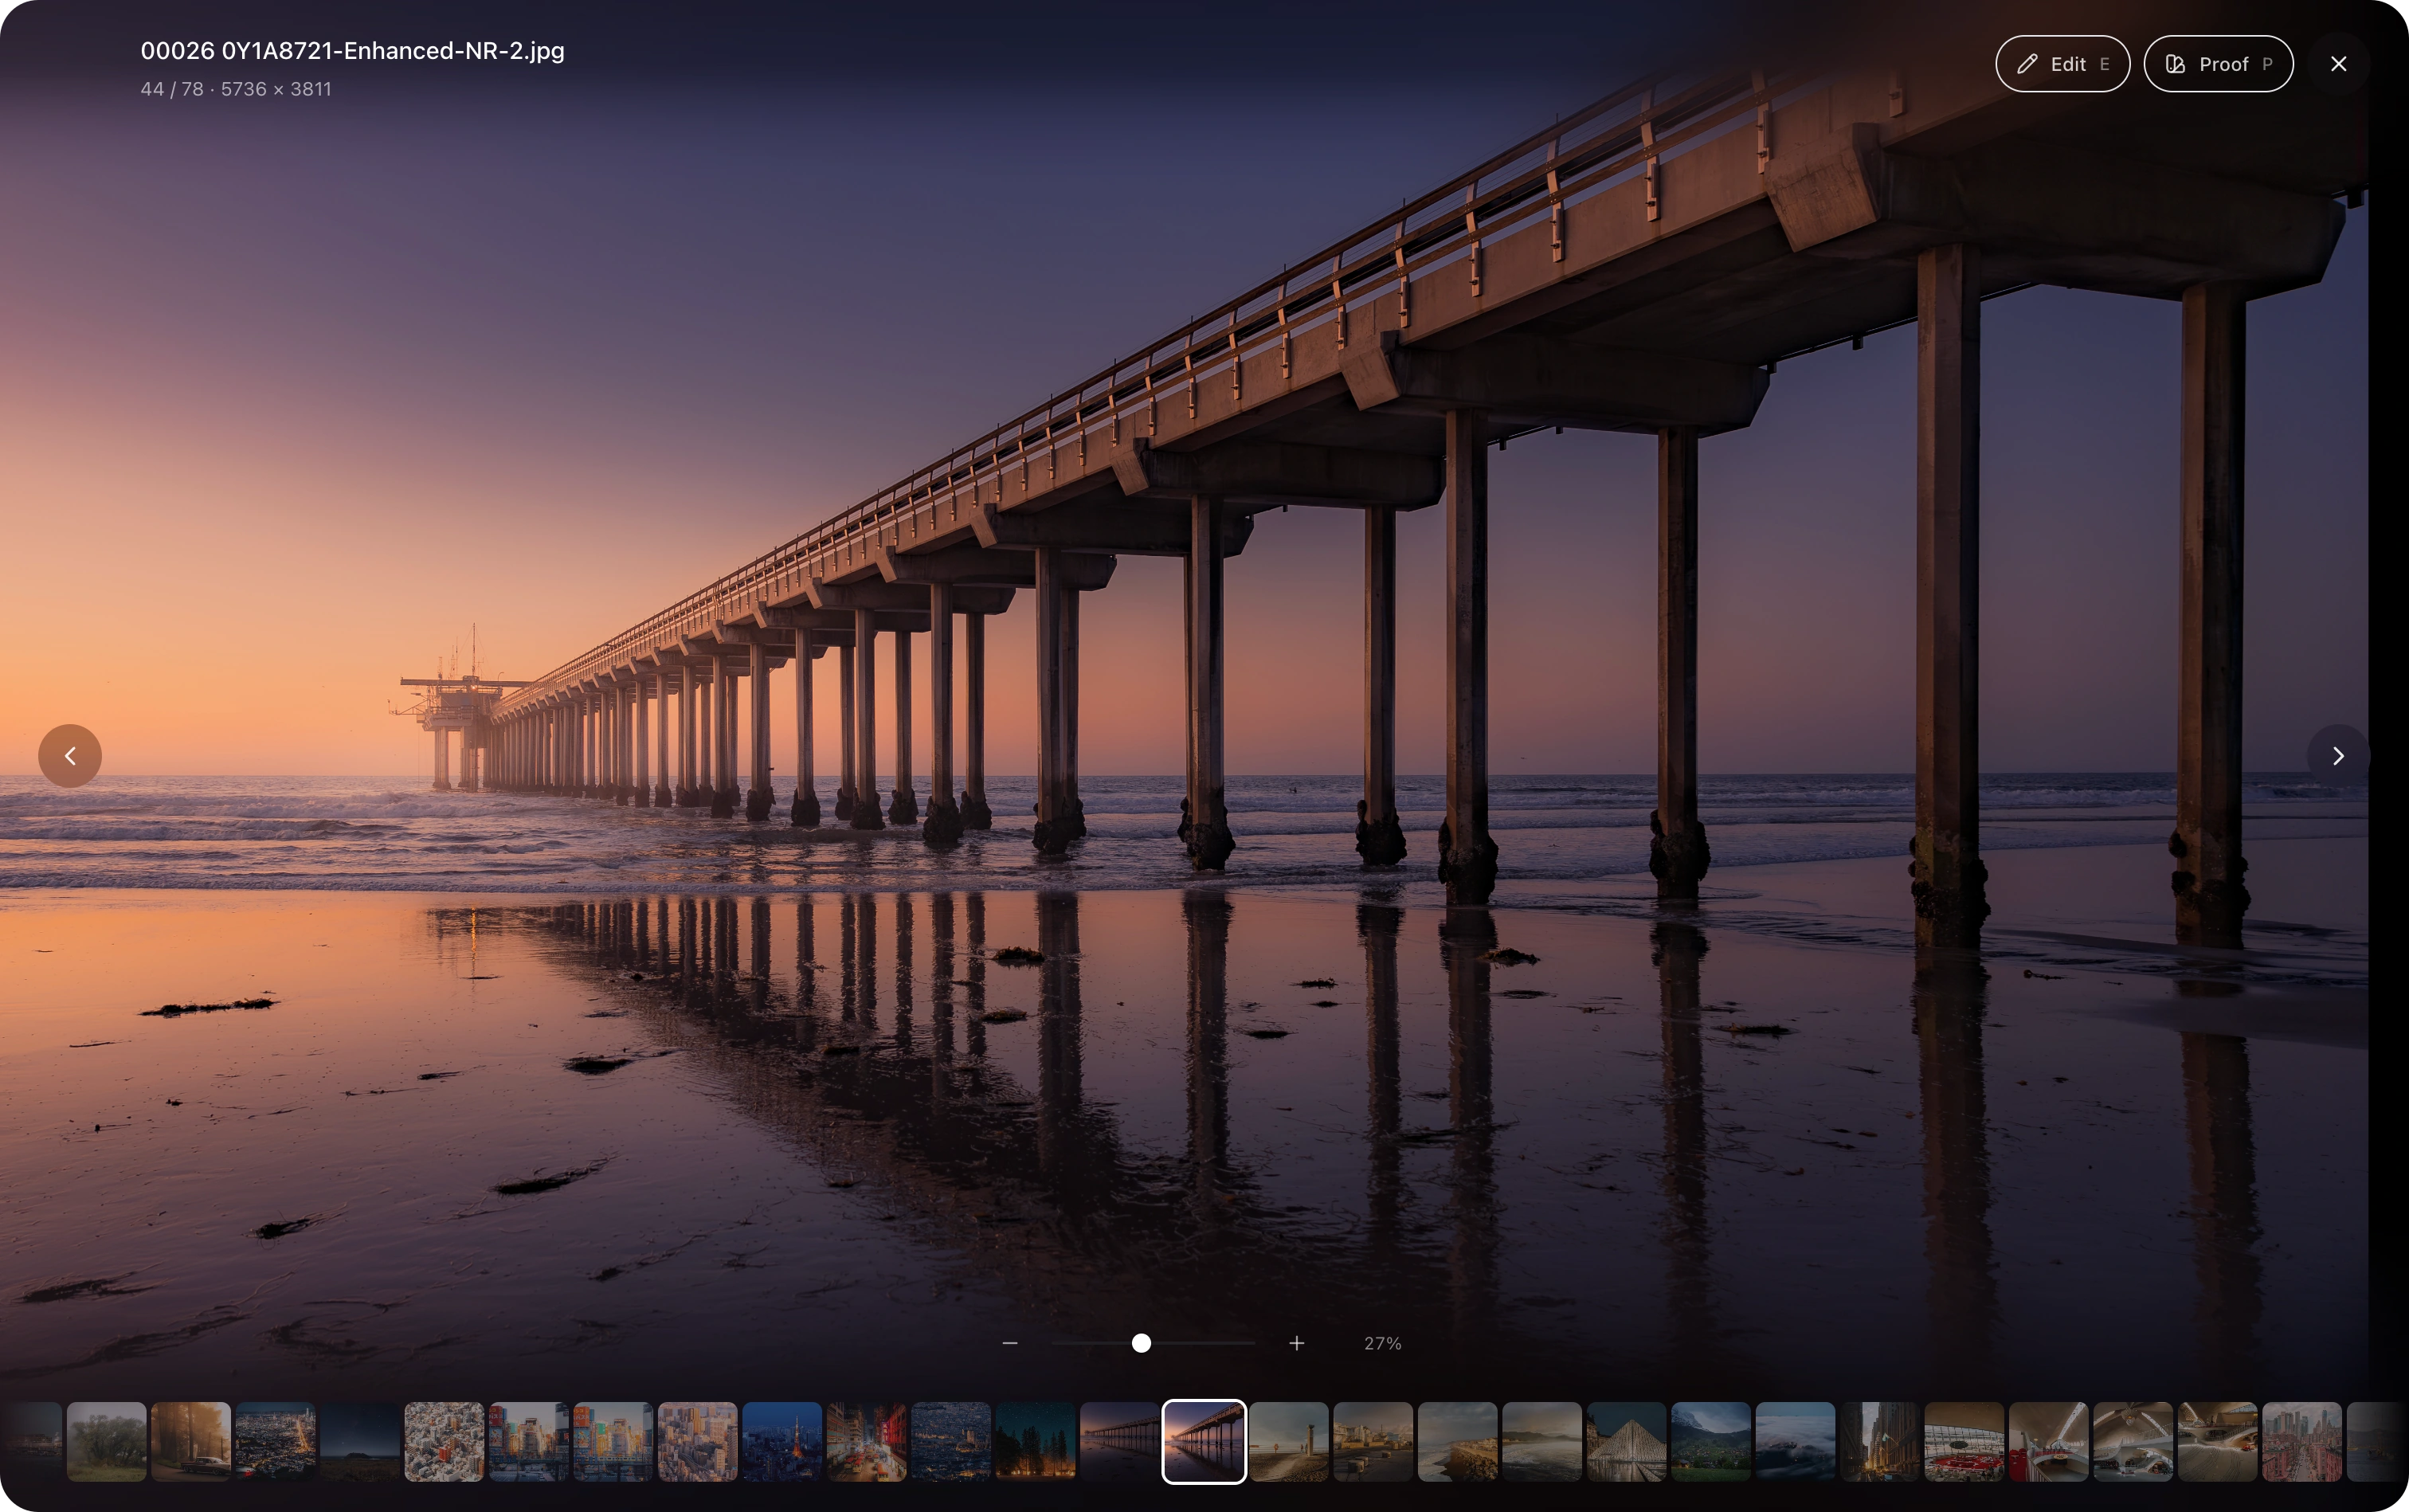Open the night city lights avenue thumbnail
Screen dimensions: 2409x1512
276,1441
